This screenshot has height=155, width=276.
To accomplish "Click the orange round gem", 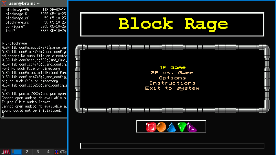I will 161,127.
